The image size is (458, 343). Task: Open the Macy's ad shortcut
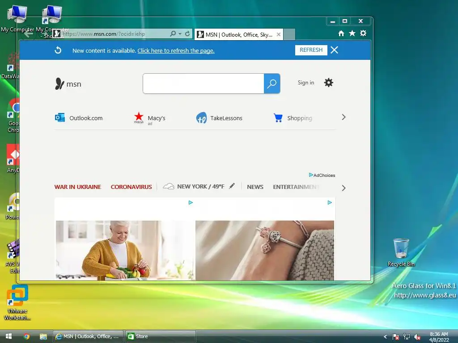(149, 118)
